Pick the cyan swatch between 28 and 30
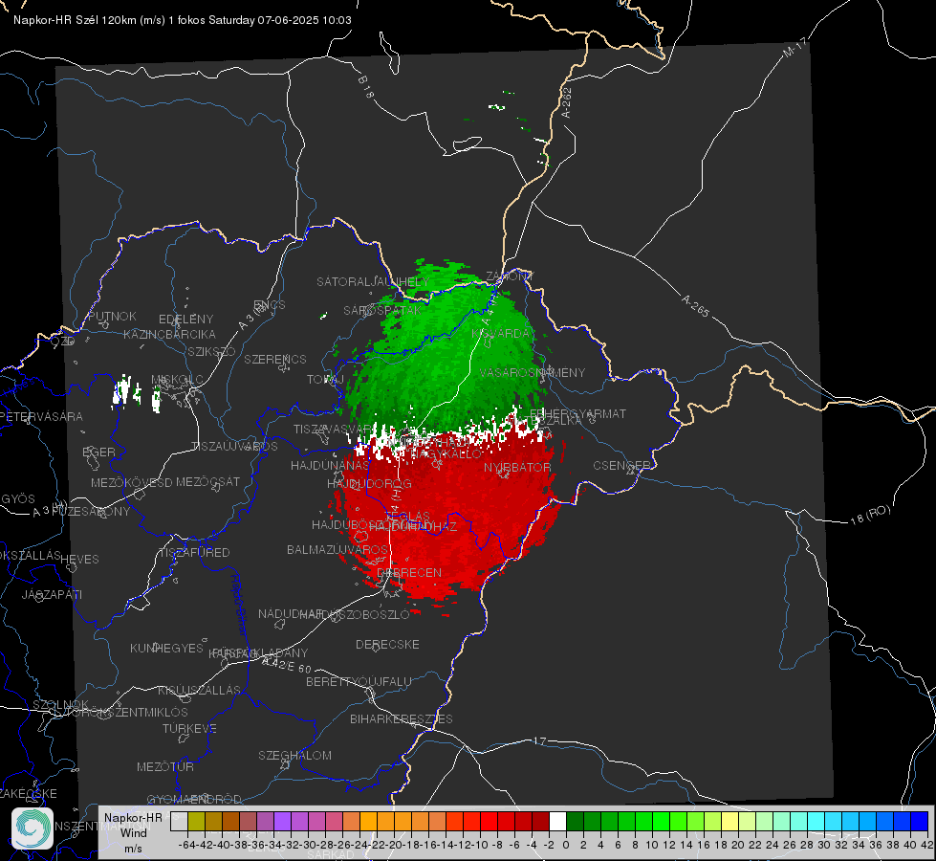This screenshot has width=936, height=861. 816,821
